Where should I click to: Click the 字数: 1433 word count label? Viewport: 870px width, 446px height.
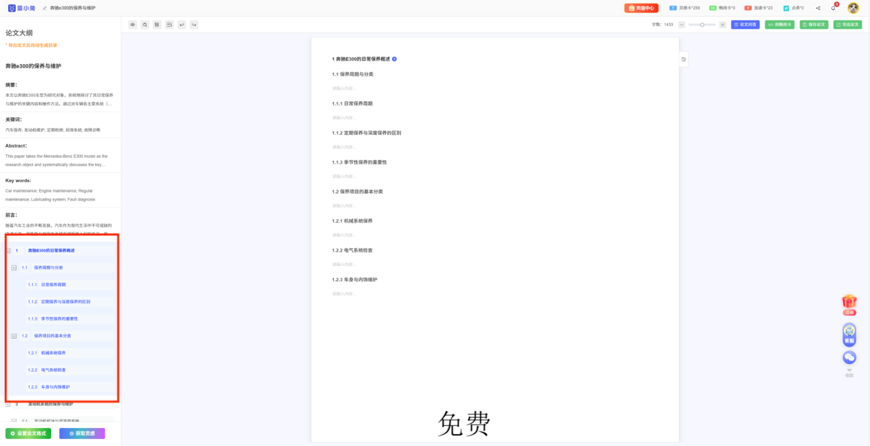click(663, 24)
